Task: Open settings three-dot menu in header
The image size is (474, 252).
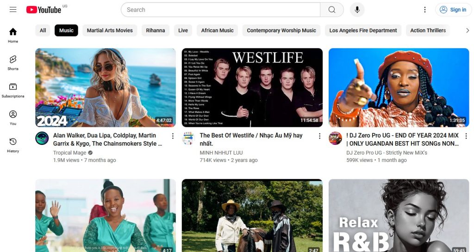Action: tap(425, 10)
